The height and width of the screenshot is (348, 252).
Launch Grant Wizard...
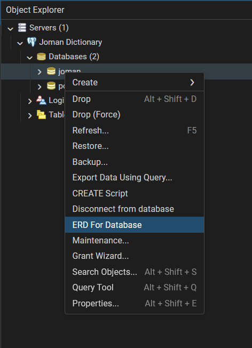click(x=135, y=256)
